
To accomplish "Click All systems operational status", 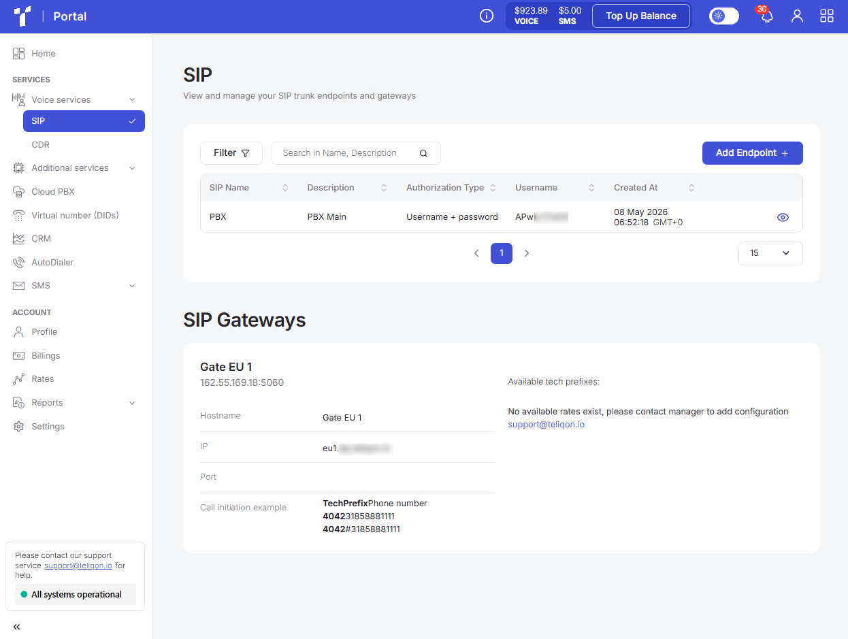I will [76, 594].
